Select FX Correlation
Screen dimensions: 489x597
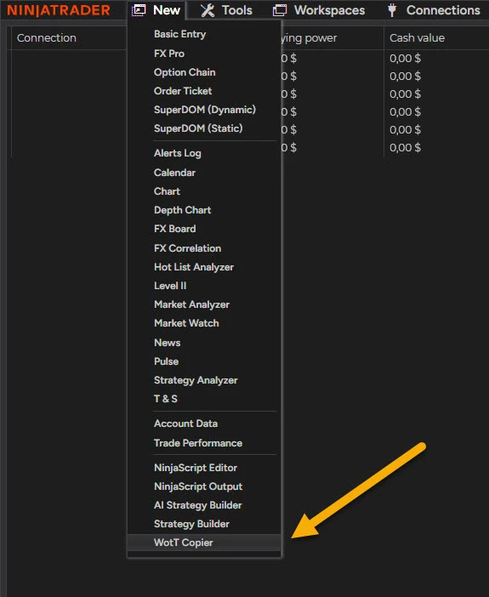[187, 248]
